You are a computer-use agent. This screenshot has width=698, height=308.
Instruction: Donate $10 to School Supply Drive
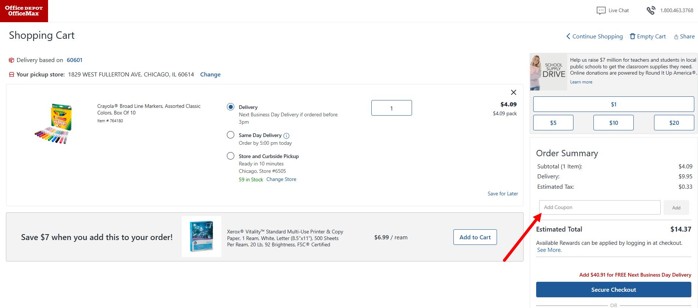pyautogui.click(x=613, y=123)
